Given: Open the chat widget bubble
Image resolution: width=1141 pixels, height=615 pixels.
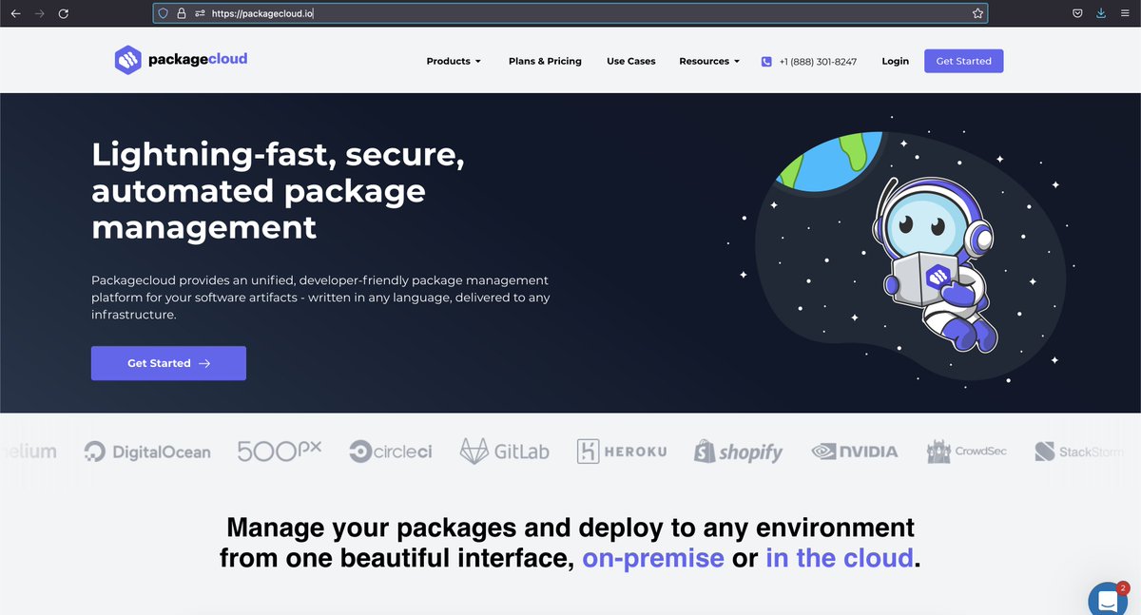Looking at the screenshot, I should (1109, 600).
